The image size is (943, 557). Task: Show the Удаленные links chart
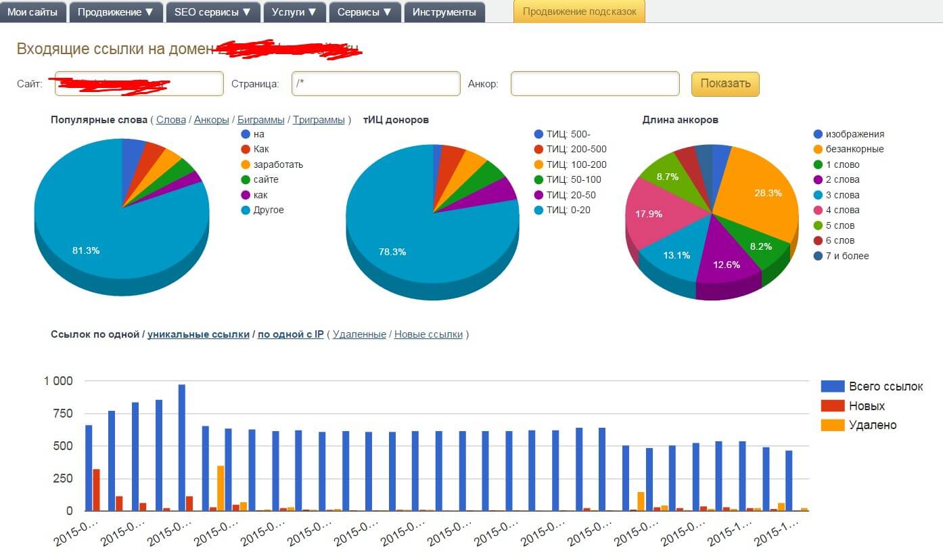359,334
